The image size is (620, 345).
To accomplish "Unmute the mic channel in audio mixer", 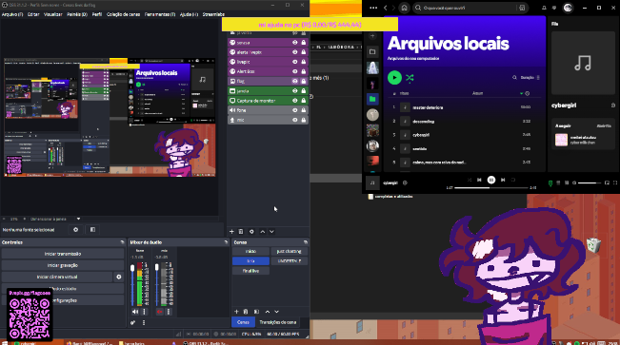I will [x=159, y=312].
